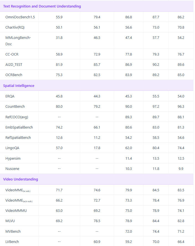195x246 pixels.
Task: Select the ERQA row label
Action: coord(10,96)
